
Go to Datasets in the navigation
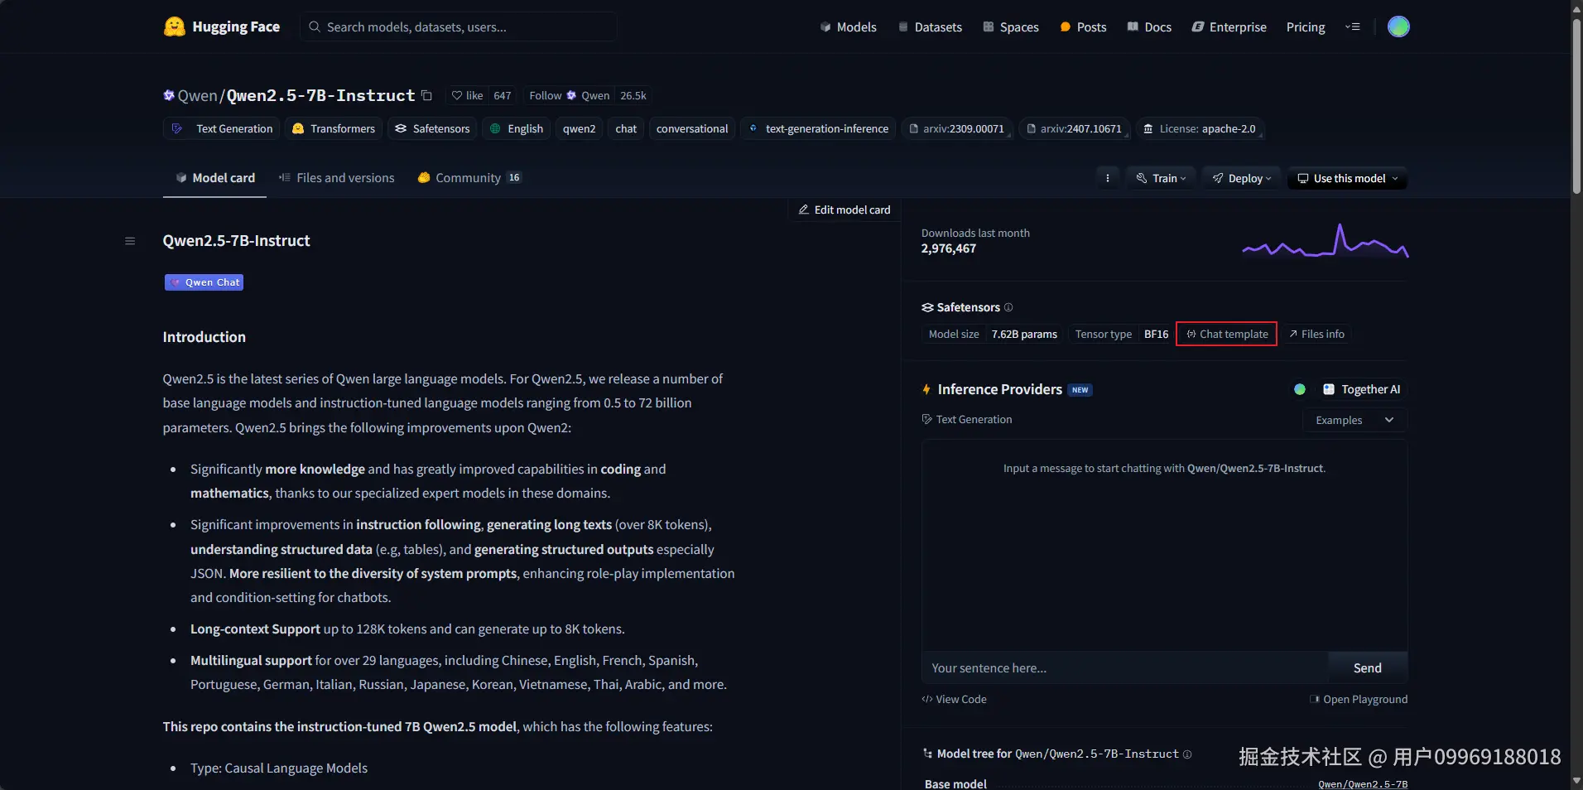point(930,26)
